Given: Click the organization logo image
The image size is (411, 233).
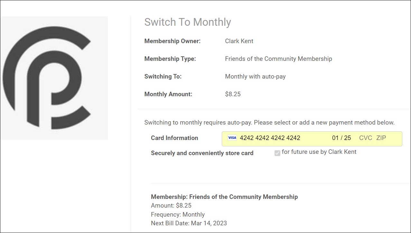Looking at the screenshot, I should click(54, 78).
